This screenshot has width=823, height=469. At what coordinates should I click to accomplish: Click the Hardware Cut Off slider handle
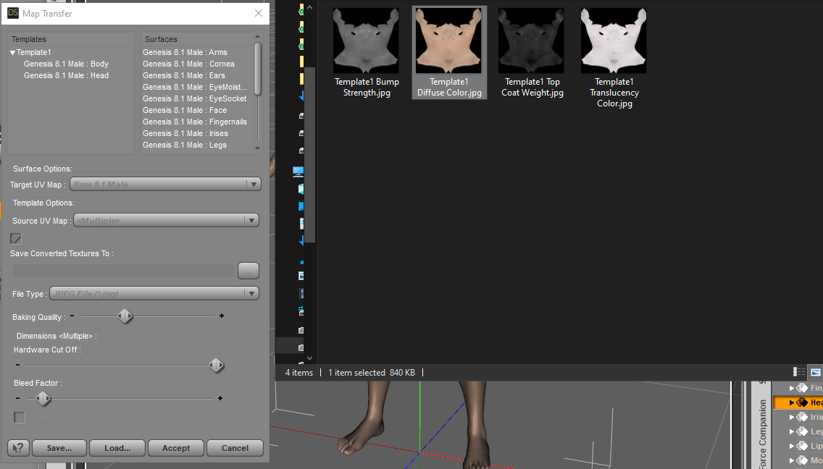tap(216, 365)
